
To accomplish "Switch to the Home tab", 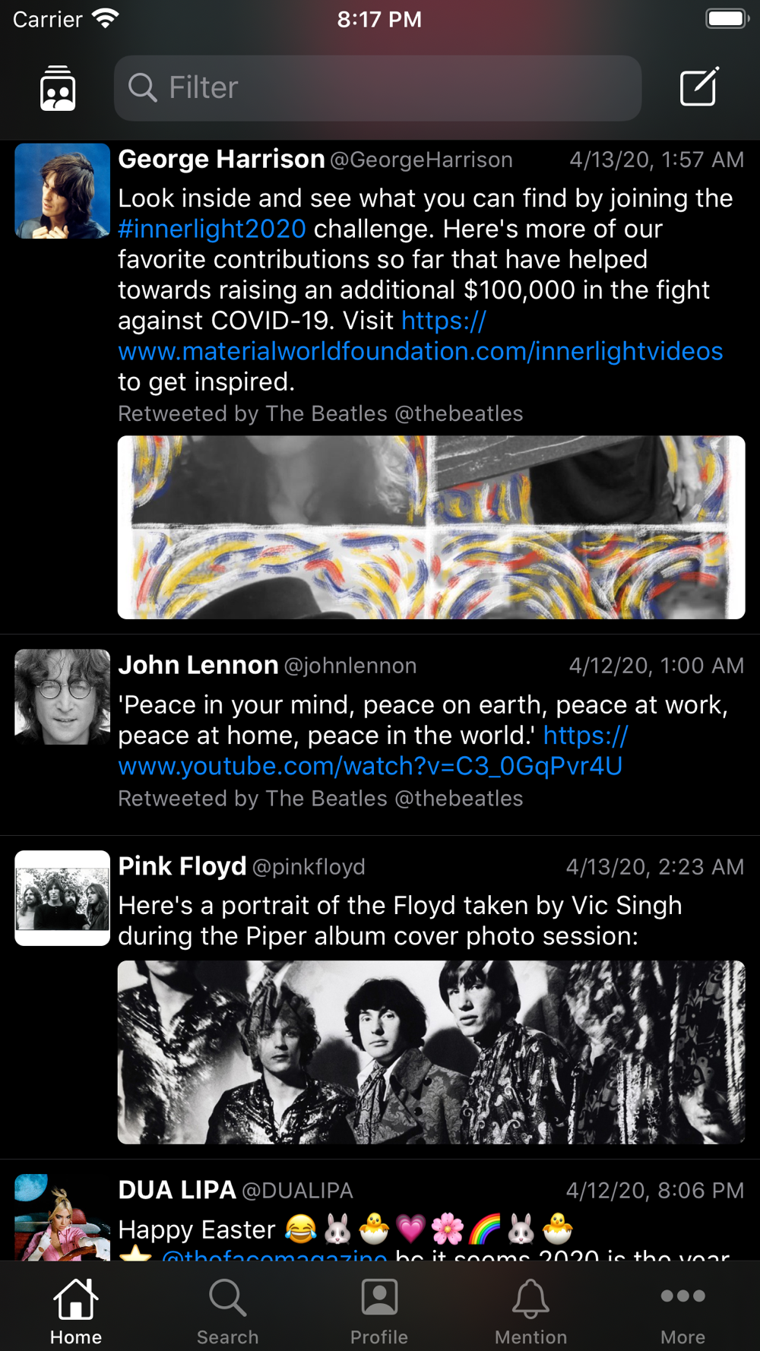I will [76, 1310].
